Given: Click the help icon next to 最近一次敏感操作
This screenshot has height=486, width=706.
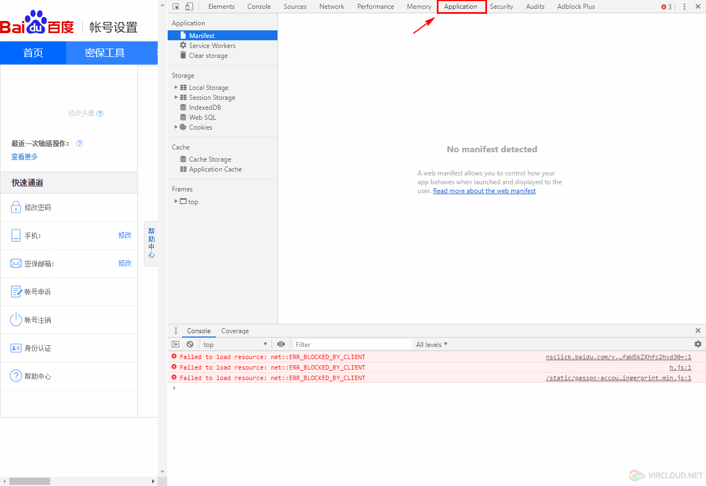Looking at the screenshot, I should [79, 143].
